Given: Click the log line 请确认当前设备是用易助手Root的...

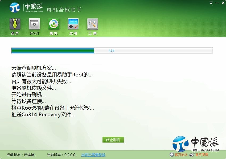Looking at the screenshot, I should click(x=52, y=75).
